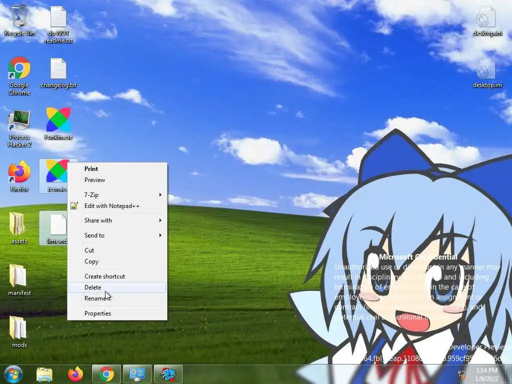Open the Control Panel taskbar button

[137, 374]
